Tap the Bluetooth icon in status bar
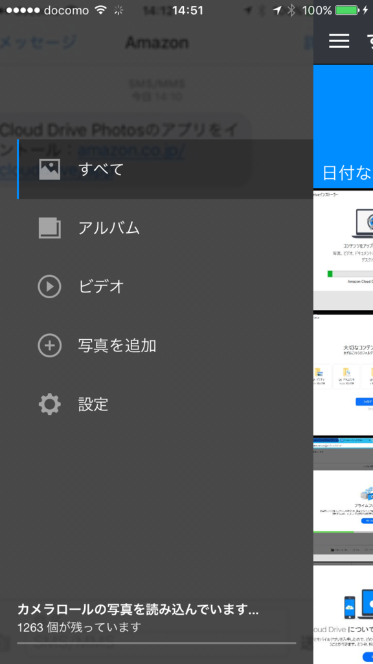373x664 pixels. (x=291, y=10)
